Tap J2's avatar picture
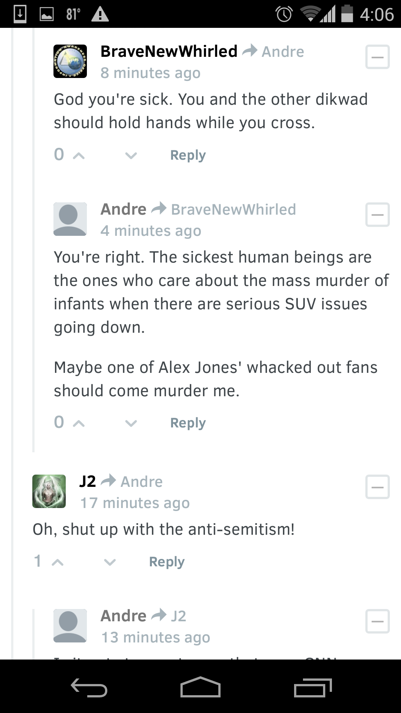The width and height of the screenshot is (401, 713). [49, 491]
